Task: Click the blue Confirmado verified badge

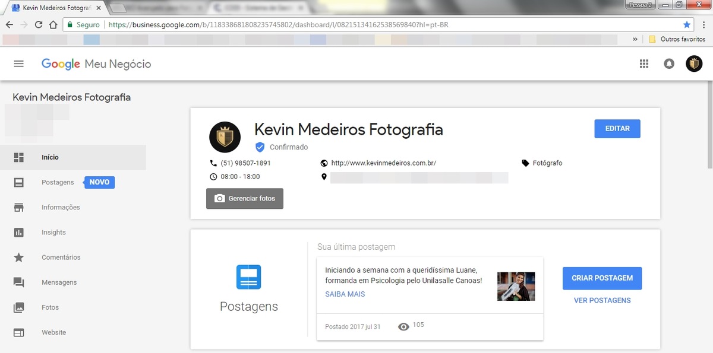Action: click(260, 147)
